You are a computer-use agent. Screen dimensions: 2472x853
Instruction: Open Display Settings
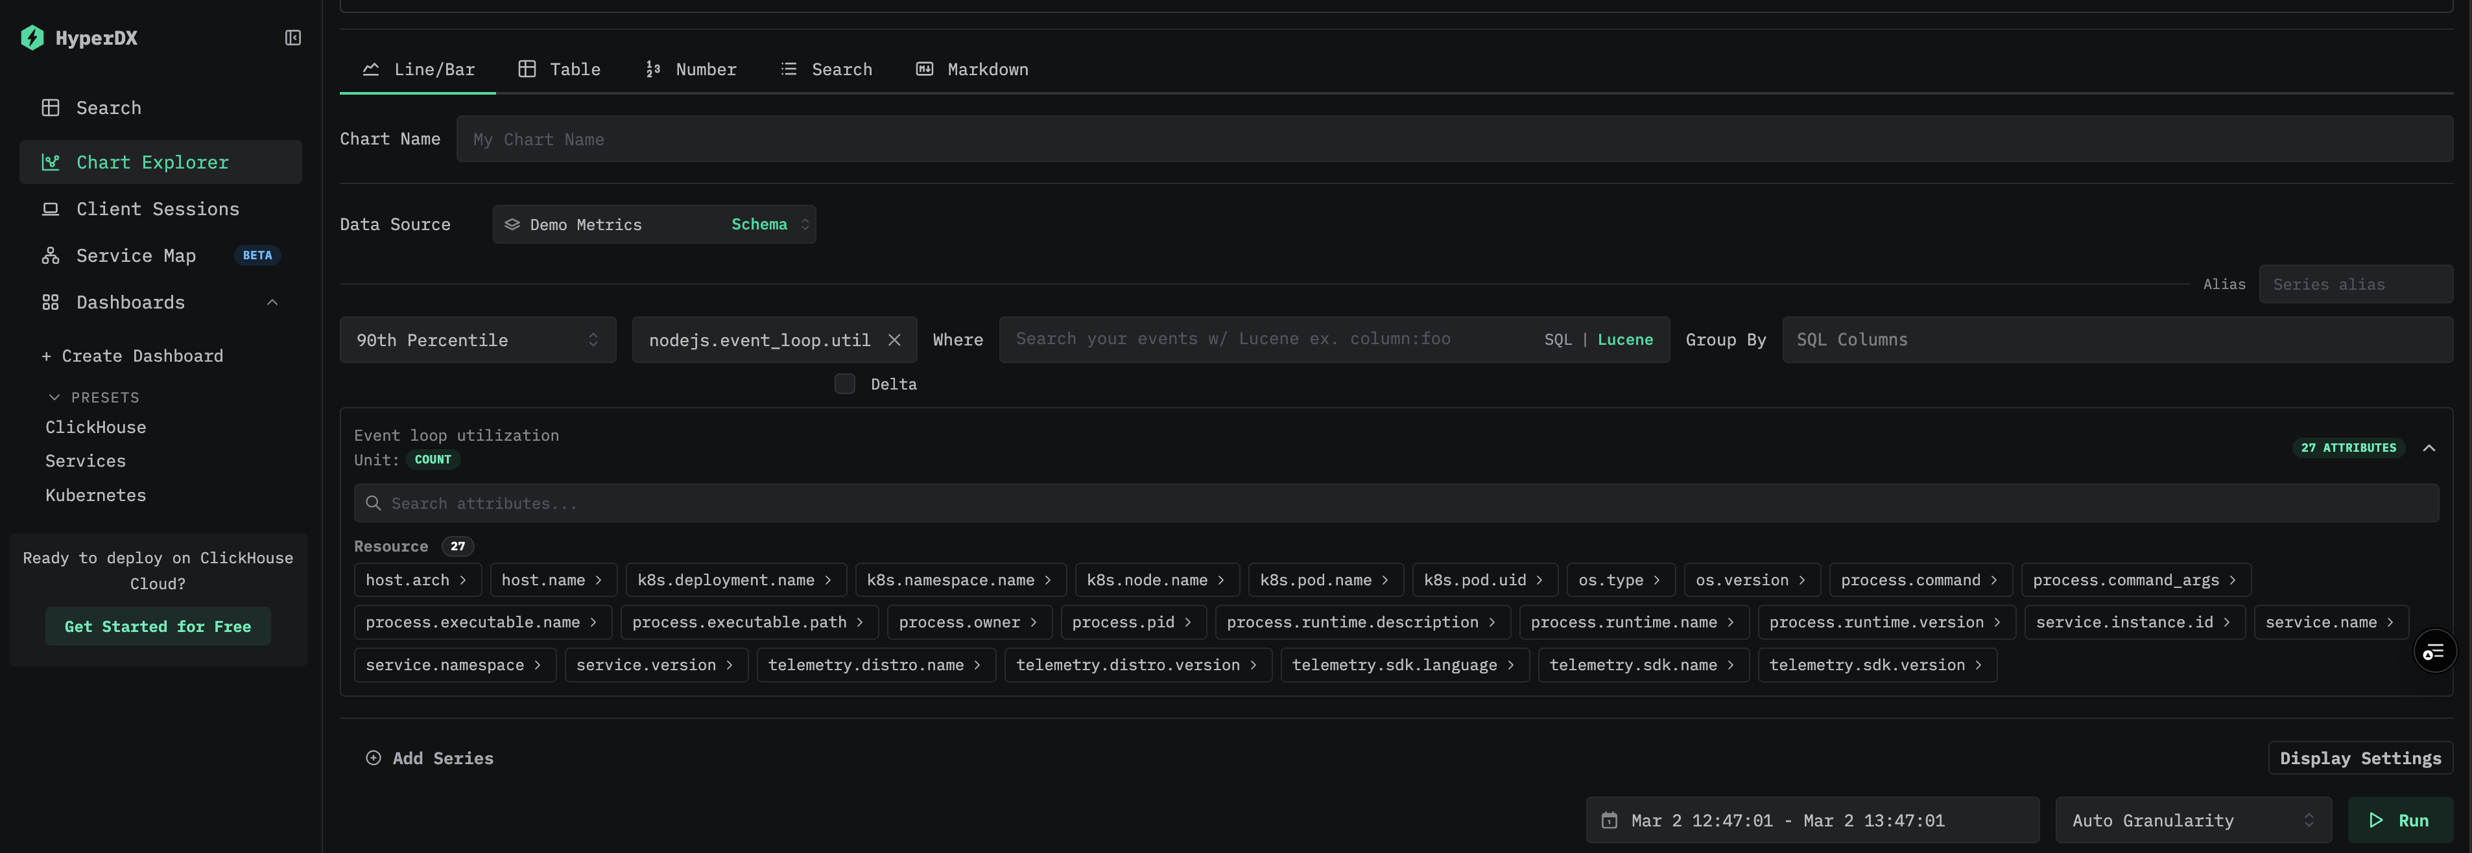pos(2360,758)
